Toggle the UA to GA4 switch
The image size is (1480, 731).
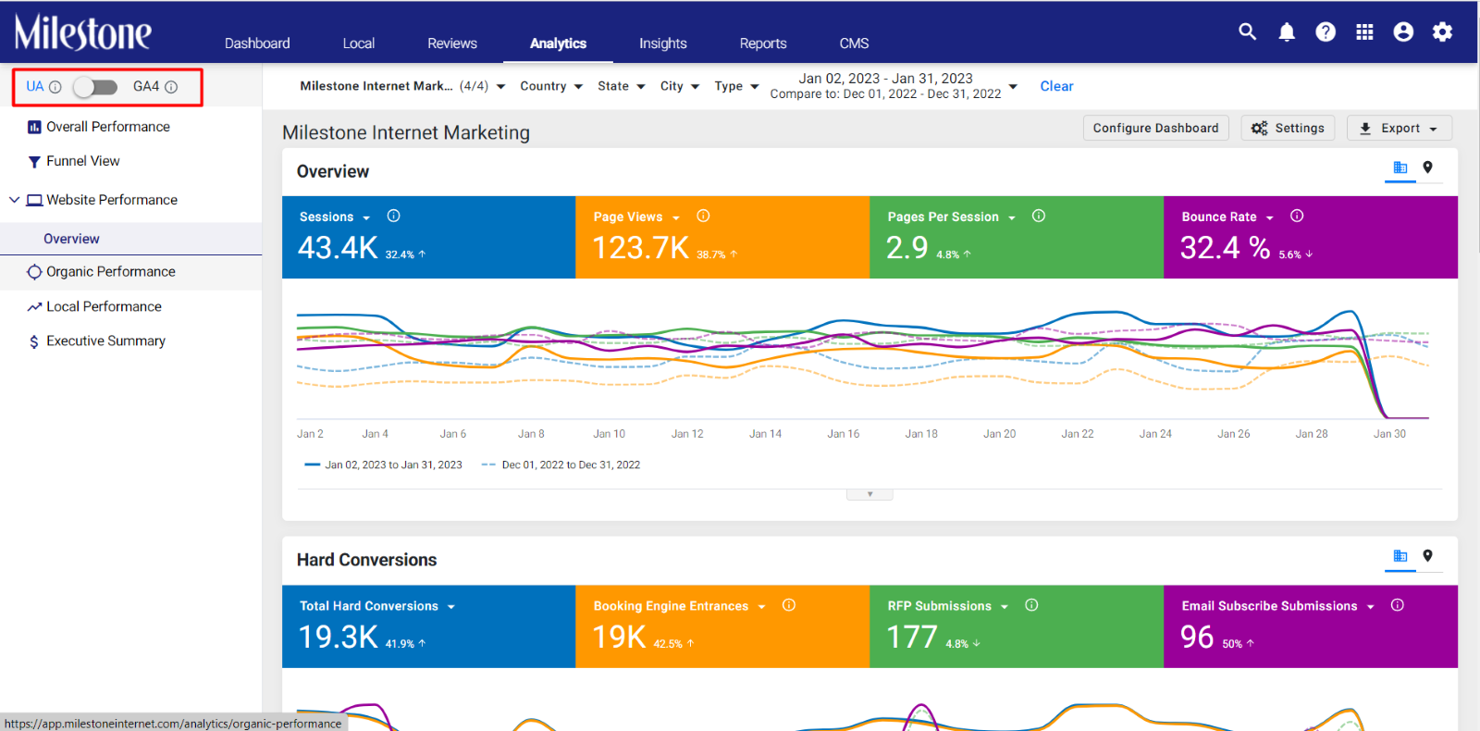(x=96, y=87)
